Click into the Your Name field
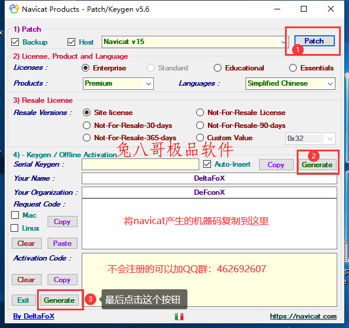 tap(209, 178)
